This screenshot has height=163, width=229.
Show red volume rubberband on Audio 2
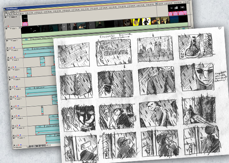13,57
